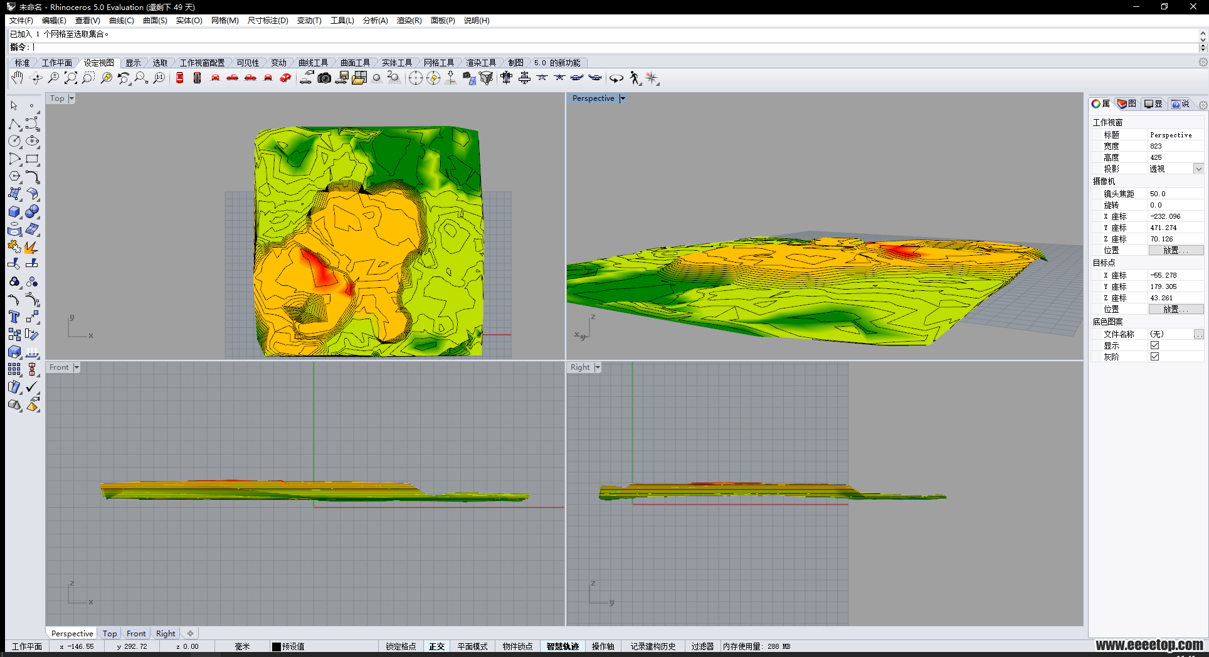Click the target 位置 放置 button

coord(1176,309)
